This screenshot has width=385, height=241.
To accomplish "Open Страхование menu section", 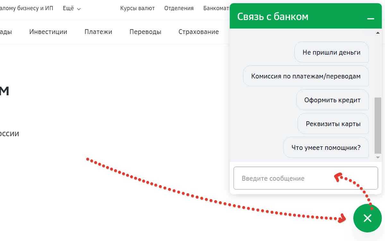I will pyautogui.click(x=199, y=32).
